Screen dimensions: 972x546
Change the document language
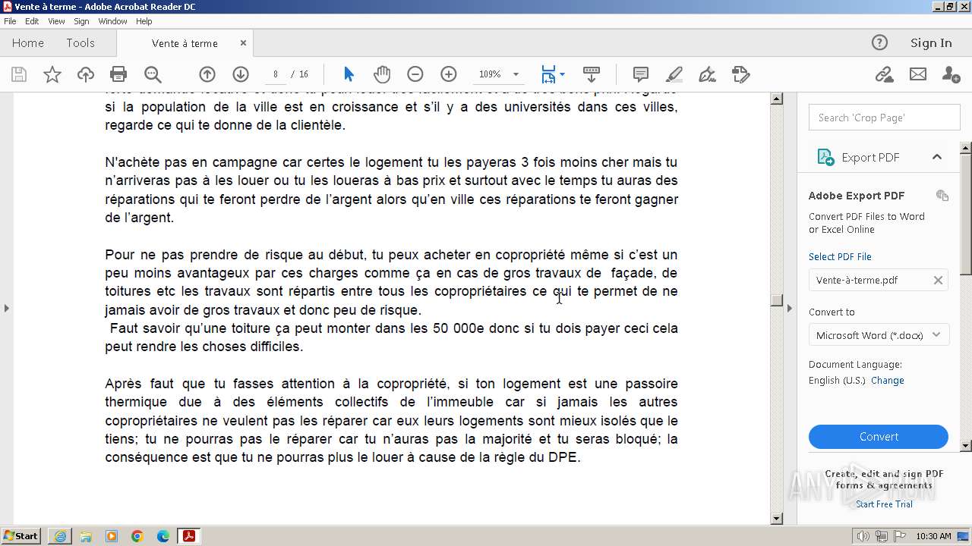tap(887, 381)
